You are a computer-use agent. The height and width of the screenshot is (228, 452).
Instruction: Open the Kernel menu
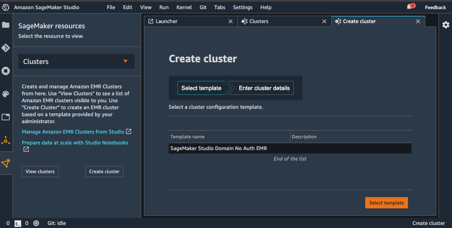coord(184,7)
